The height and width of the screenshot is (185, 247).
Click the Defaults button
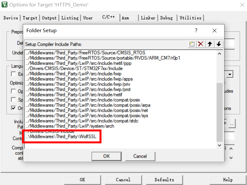(164, 180)
